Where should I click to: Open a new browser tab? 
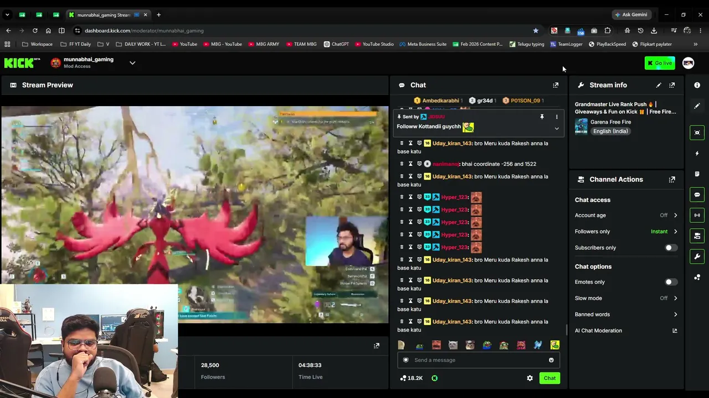pos(158,15)
